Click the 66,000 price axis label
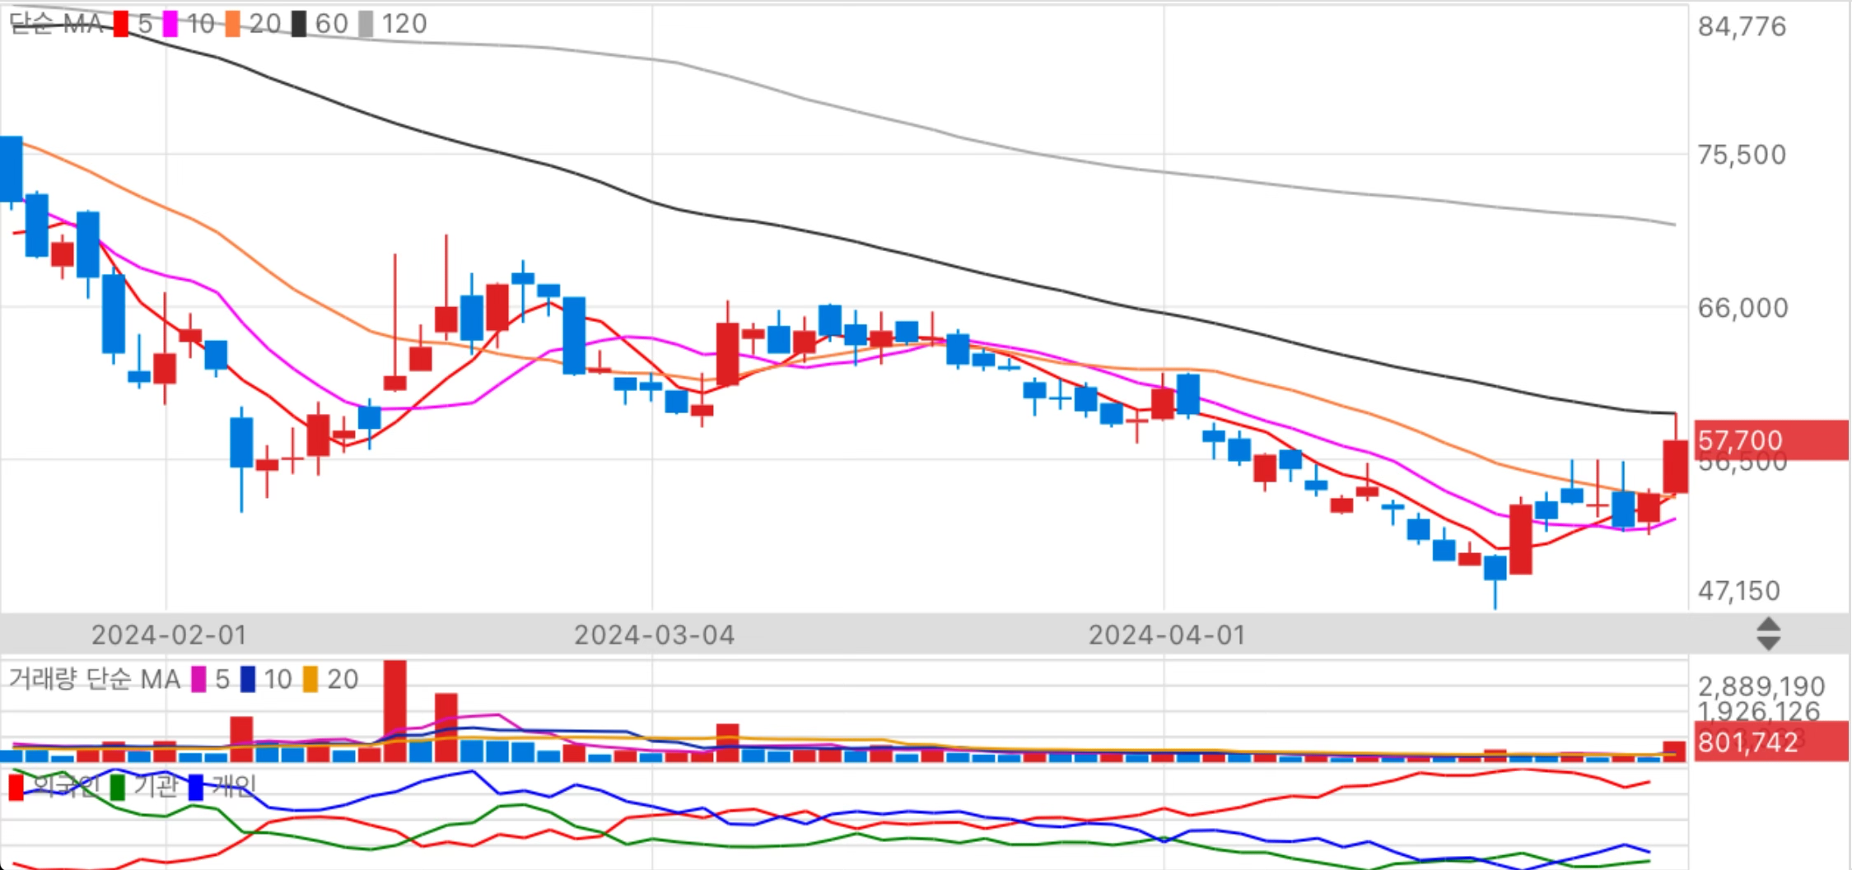The image size is (1852, 870). click(x=1742, y=308)
